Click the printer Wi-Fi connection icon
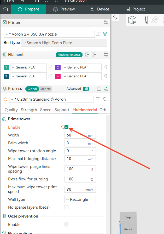The height and width of the screenshot is (234, 164). 105,34
